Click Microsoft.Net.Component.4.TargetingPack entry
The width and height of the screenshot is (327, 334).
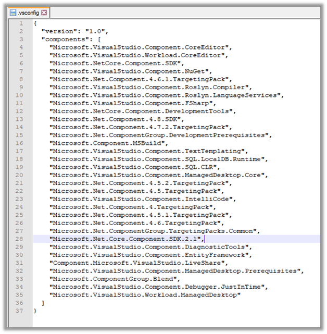coord(133,207)
